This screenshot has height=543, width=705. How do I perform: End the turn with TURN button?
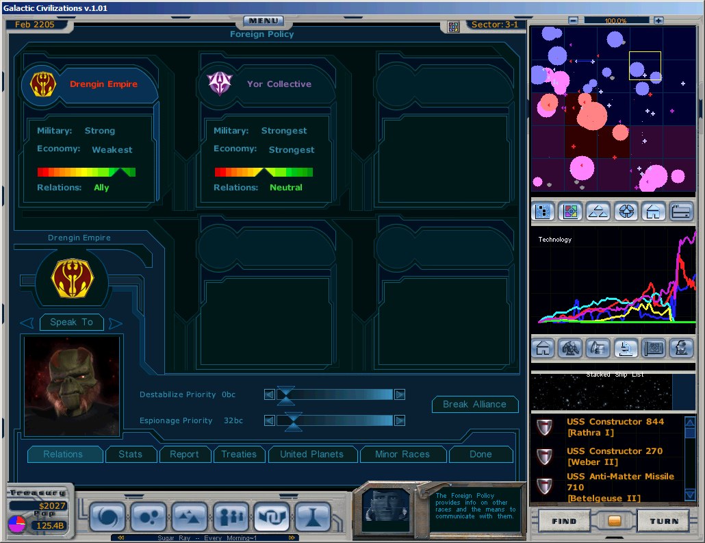(x=664, y=521)
